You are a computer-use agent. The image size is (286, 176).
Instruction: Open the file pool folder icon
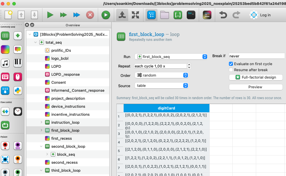[x=165, y=15]
